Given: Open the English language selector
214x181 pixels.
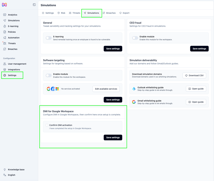Looking at the screenshot, I should 11,175.
